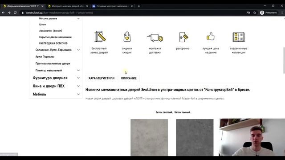This screenshot has width=285, height=160.
Task: Reload the page with refresh icon
Action: pyautogui.click(x=15, y=13)
